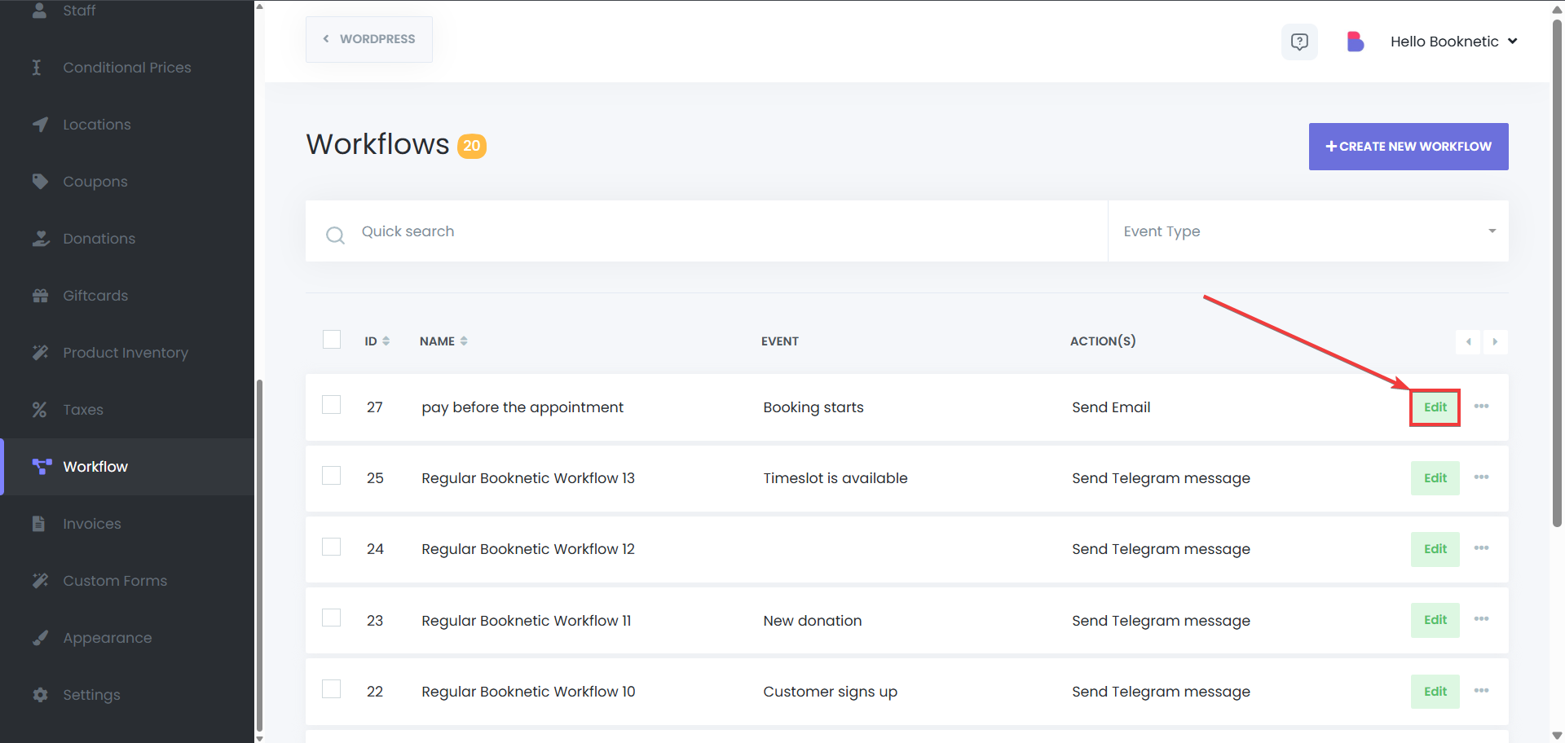Edit Regular Booknetic Workflow 13
This screenshot has width=1565, height=743.
[x=1435, y=478]
